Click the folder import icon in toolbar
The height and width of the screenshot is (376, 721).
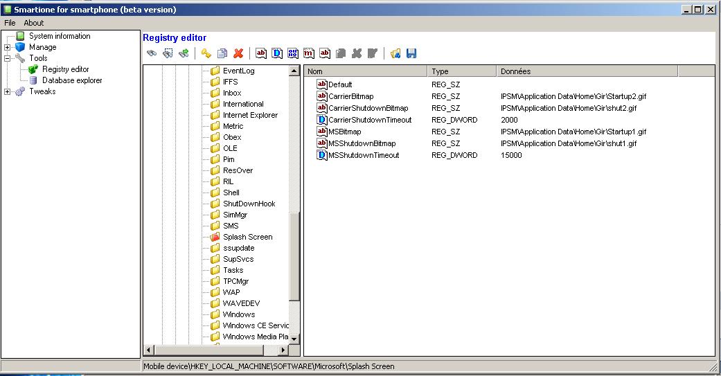click(395, 53)
